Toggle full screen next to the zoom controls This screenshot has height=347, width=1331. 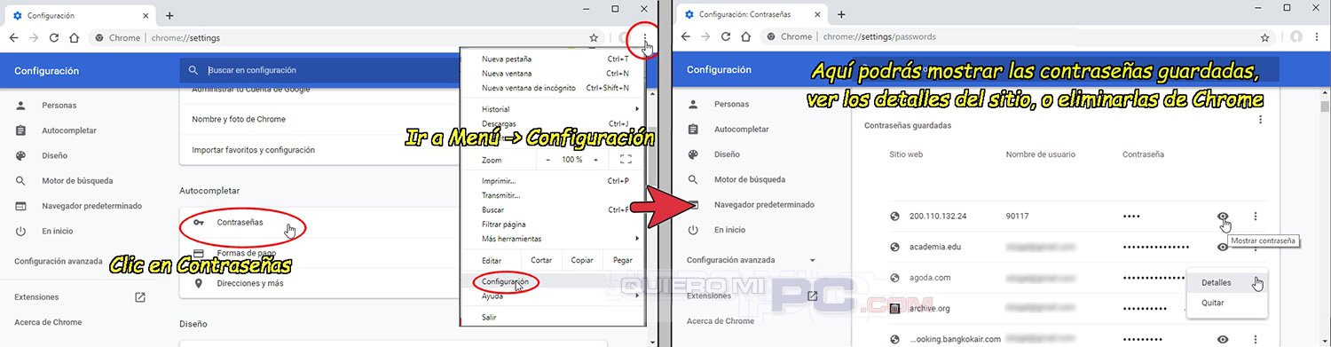(x=626, y=160)
